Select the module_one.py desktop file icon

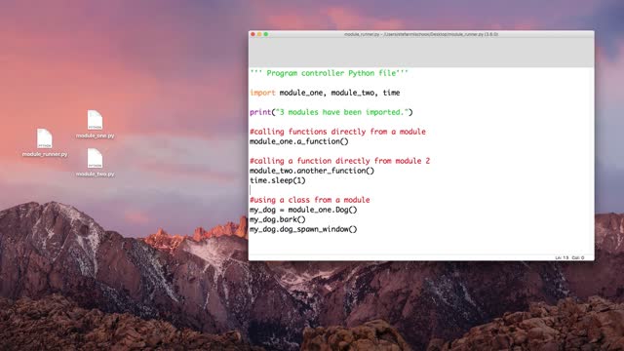click(95, 120)
